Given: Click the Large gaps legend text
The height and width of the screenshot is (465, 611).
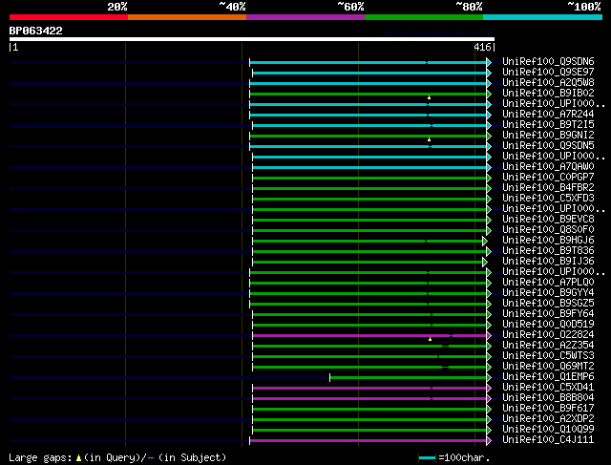Looking at the screenshot, I should [40, 457].
